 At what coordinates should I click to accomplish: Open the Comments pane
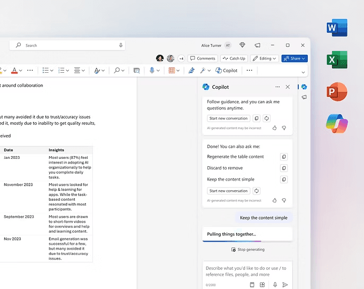203,58
